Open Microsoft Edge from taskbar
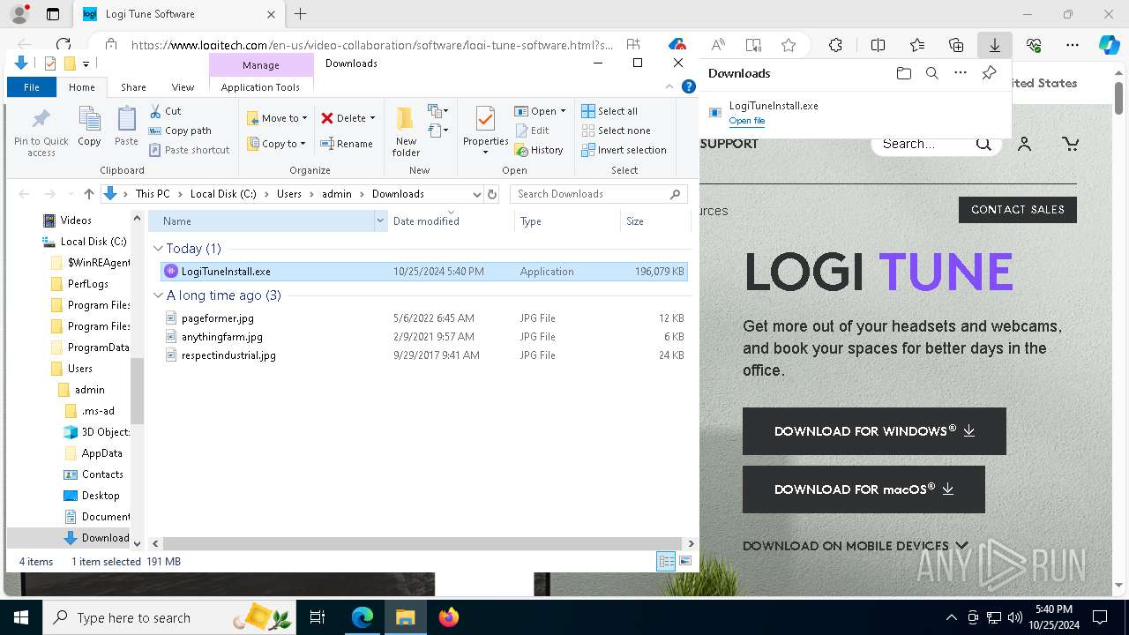Screen dimensions: 1129x635 (x=363, y=617)
